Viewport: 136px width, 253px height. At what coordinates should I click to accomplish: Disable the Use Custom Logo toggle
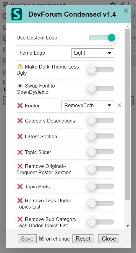101,38
